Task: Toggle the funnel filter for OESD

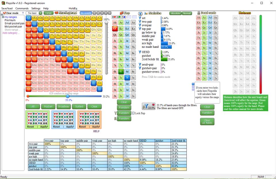Action: tap(140, 52)
